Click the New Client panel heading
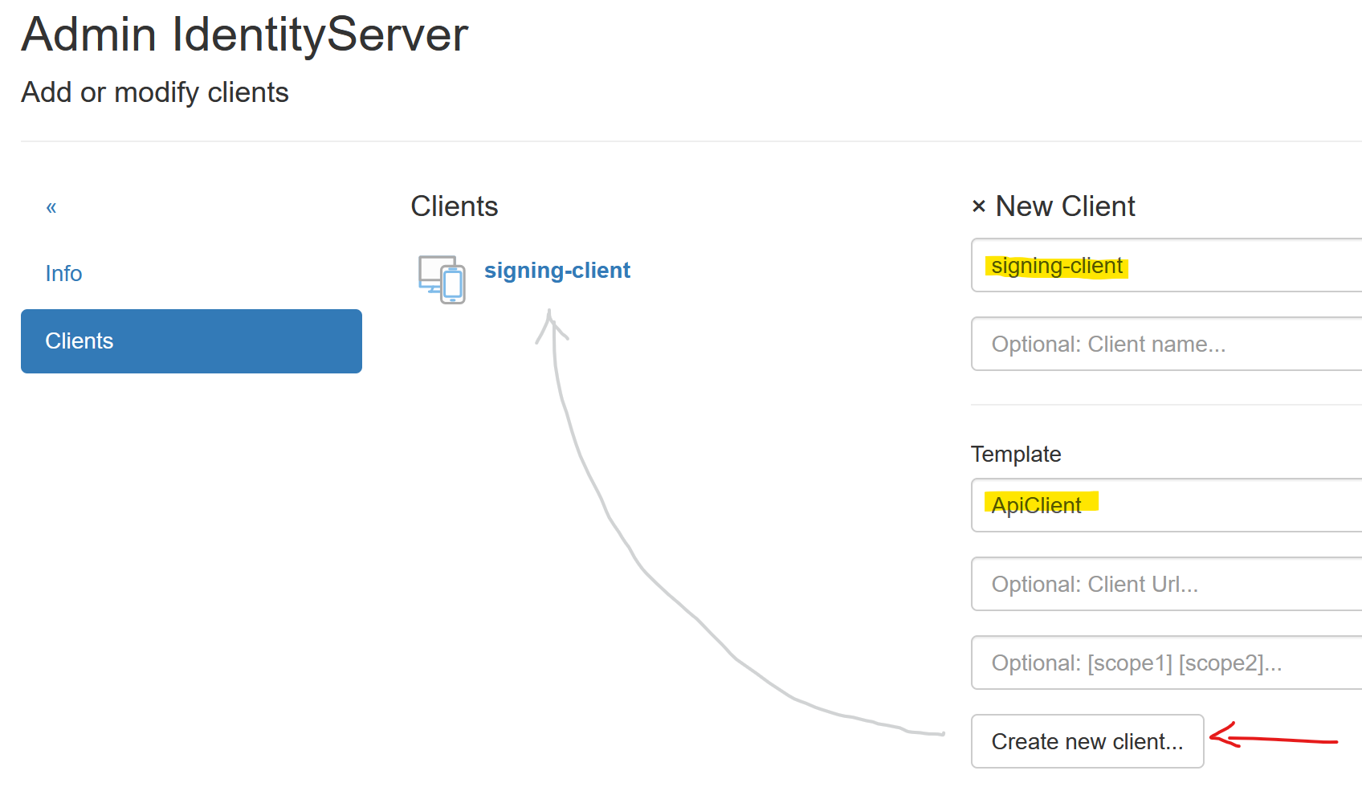1362x787 pixels. (x=1065, y=206)
